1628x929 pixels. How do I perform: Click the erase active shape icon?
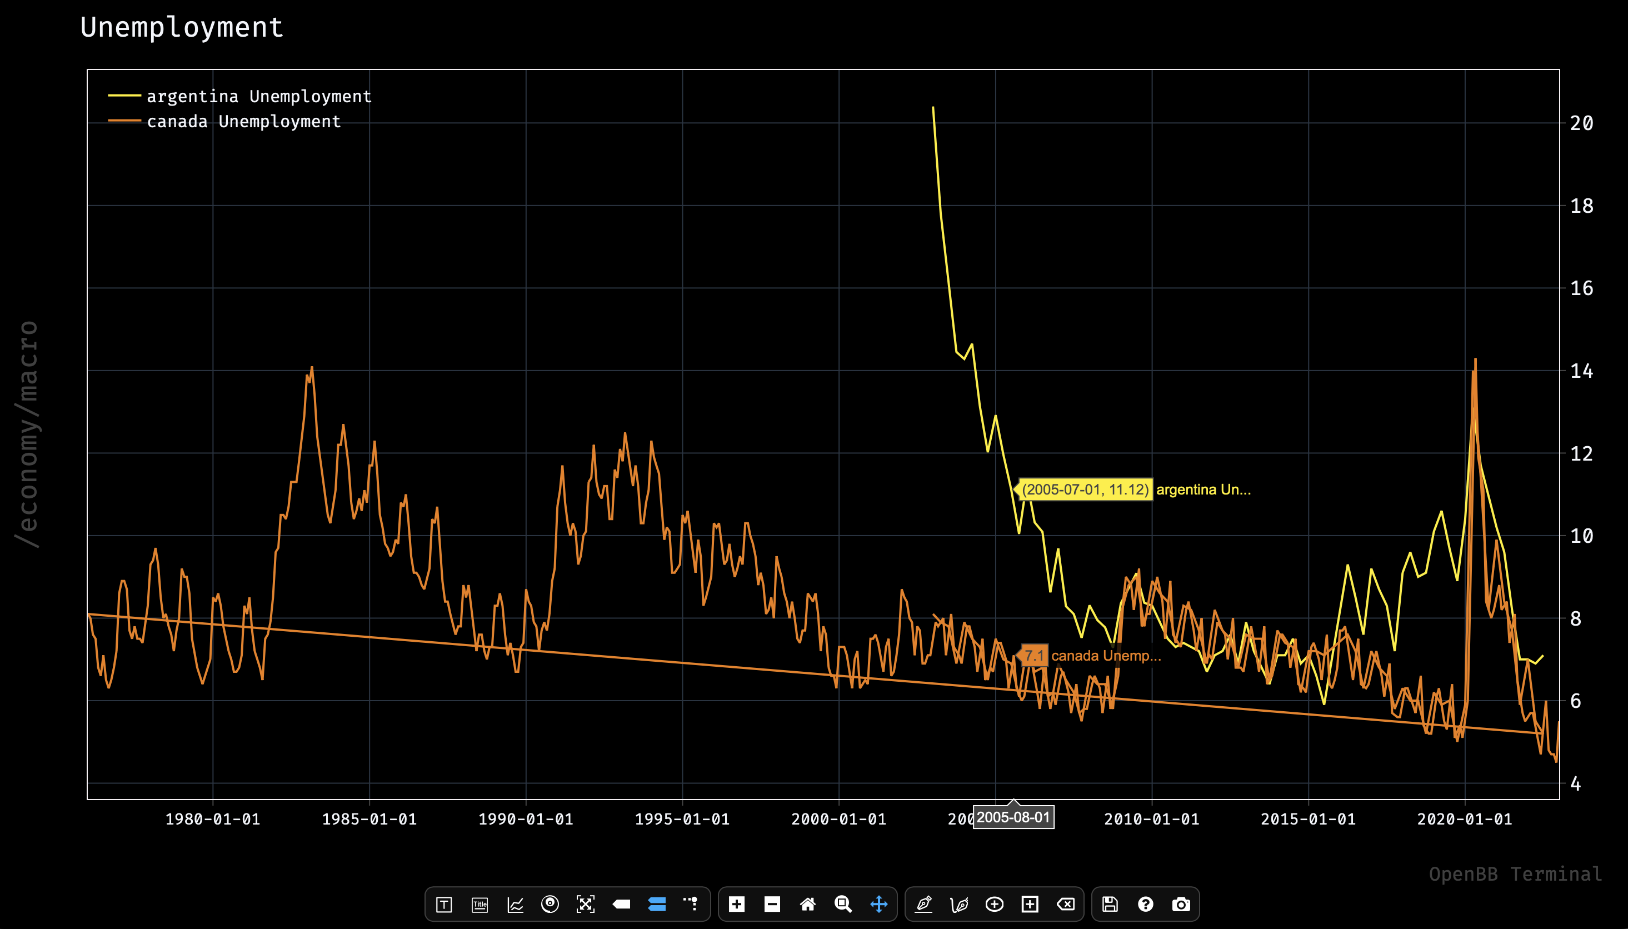[1065, 904]
